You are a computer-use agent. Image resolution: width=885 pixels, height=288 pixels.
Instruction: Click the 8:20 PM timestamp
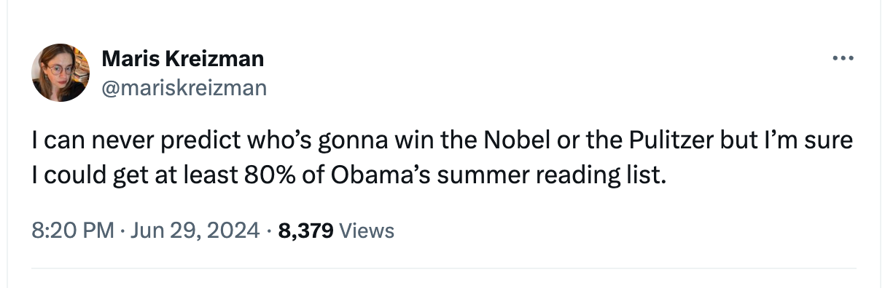[73, 231]
